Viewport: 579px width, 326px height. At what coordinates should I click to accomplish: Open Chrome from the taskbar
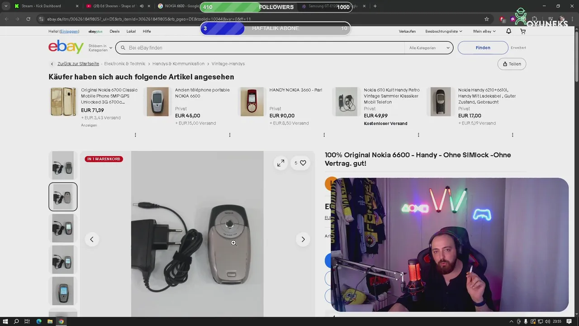tap(61, 321)
